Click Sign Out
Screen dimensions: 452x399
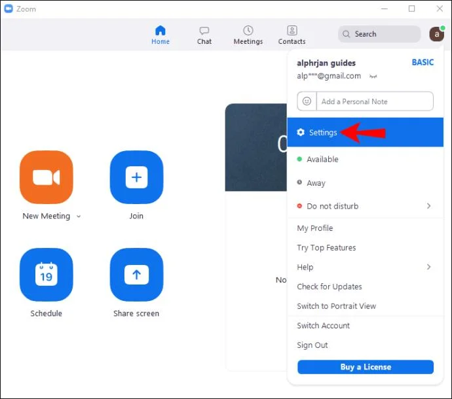coord(366,345)
